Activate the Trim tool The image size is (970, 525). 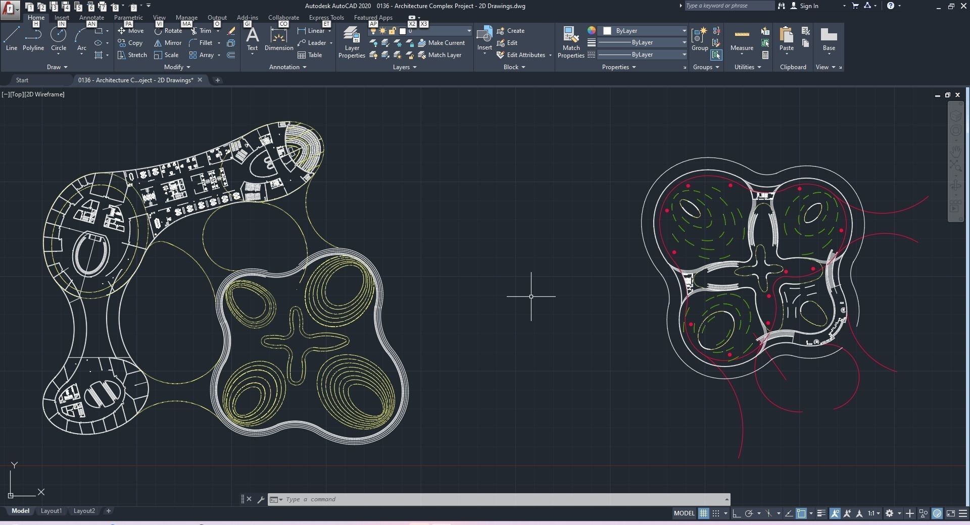tap(201, 31)
